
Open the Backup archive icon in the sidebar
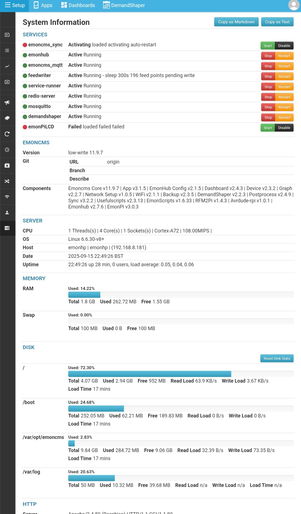(7, 165)
